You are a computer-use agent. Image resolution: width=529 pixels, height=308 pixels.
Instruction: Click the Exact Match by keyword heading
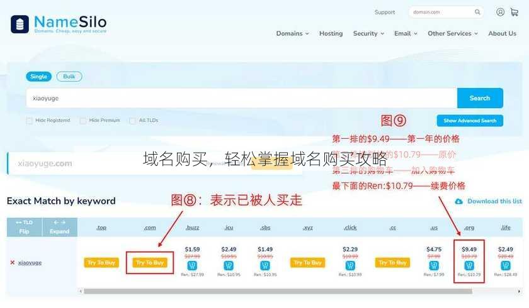(61, 201)
